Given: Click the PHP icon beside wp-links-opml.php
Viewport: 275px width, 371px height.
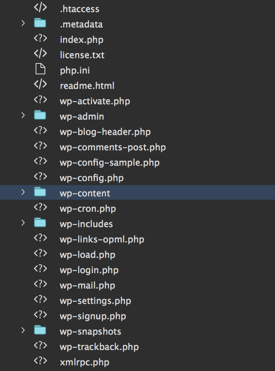Looking at the screenshot, I should 40,238.
